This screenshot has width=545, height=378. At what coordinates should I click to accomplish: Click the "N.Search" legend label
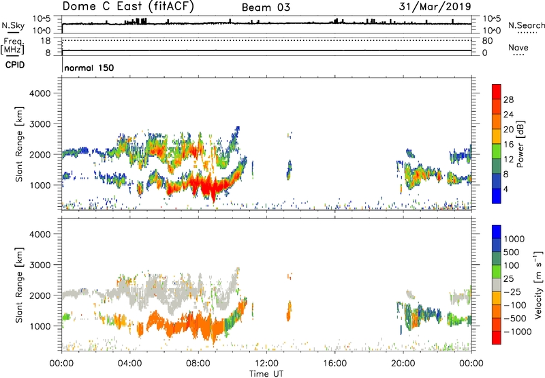[x=526, y=25]
